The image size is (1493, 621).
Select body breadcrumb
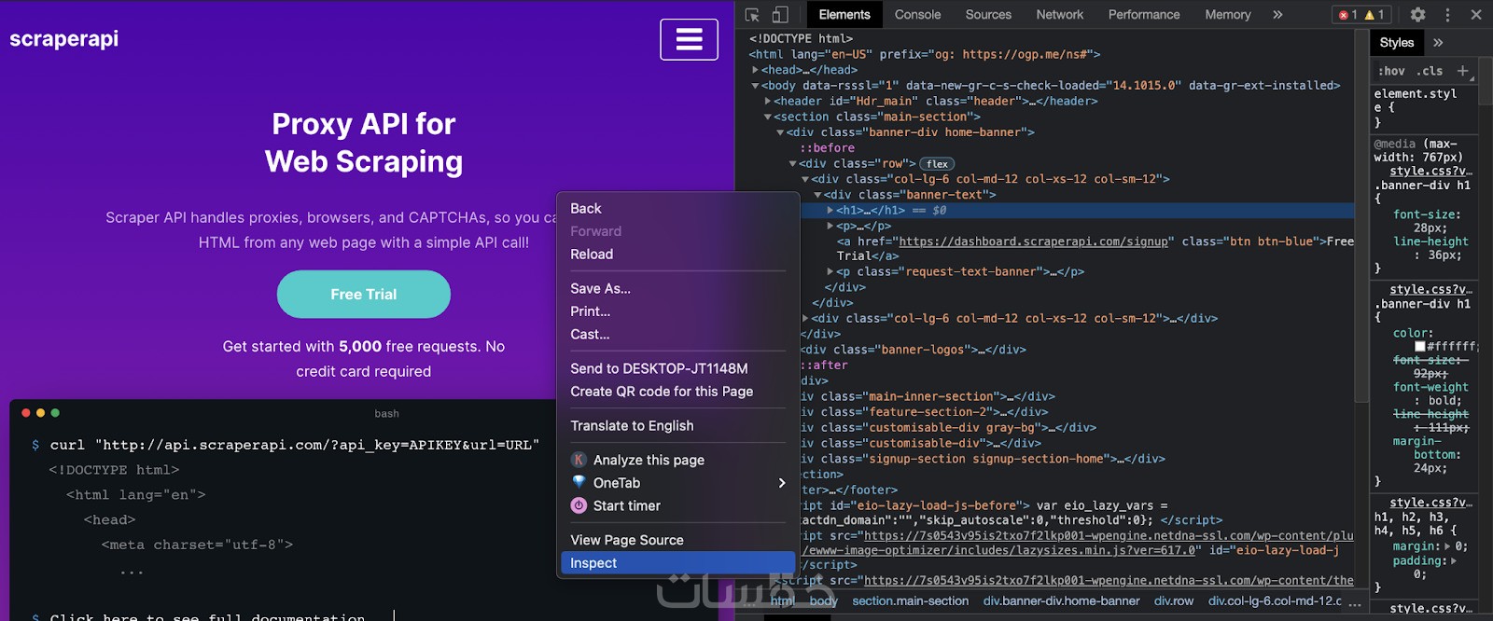pos(823,601)
